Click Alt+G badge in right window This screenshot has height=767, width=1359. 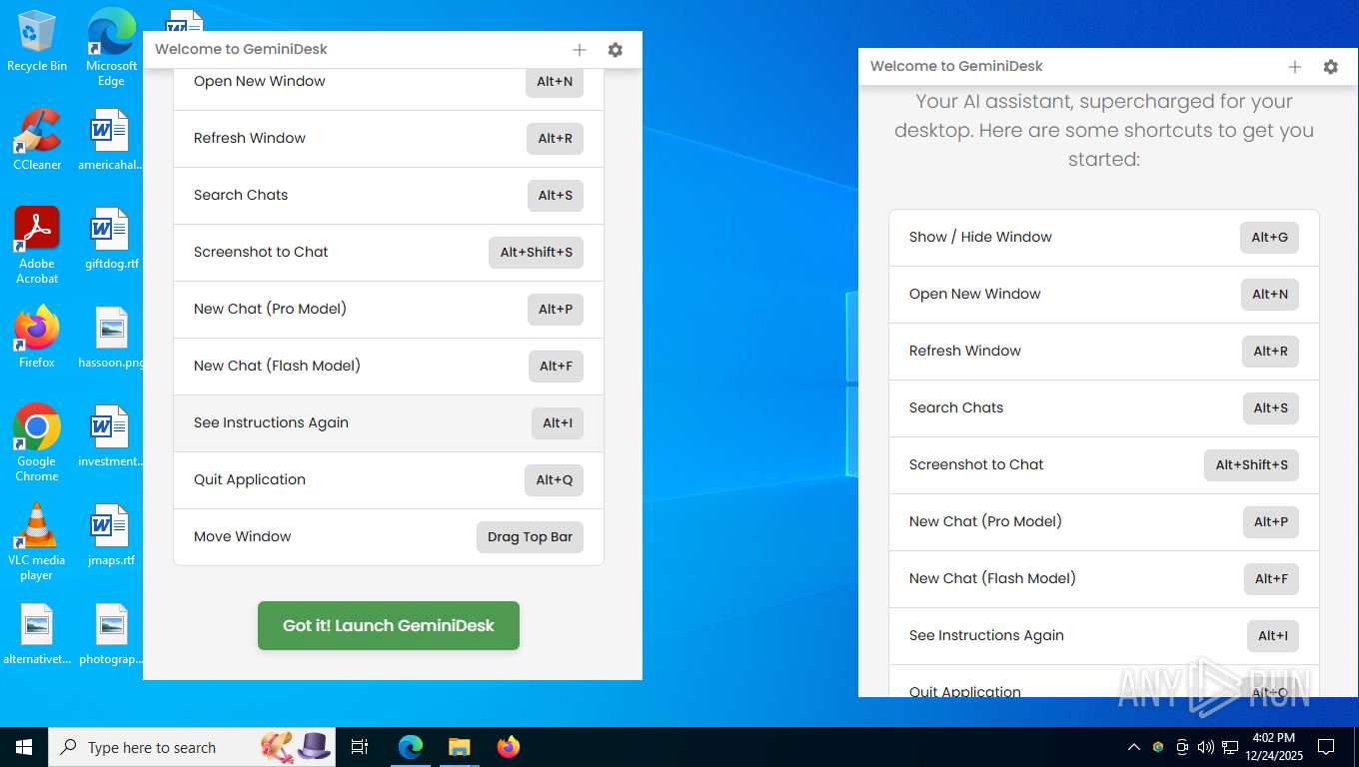(x=1270, y=238)
